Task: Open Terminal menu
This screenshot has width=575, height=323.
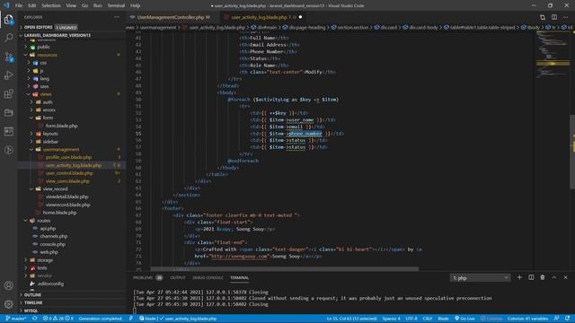Action: (116, 5)
